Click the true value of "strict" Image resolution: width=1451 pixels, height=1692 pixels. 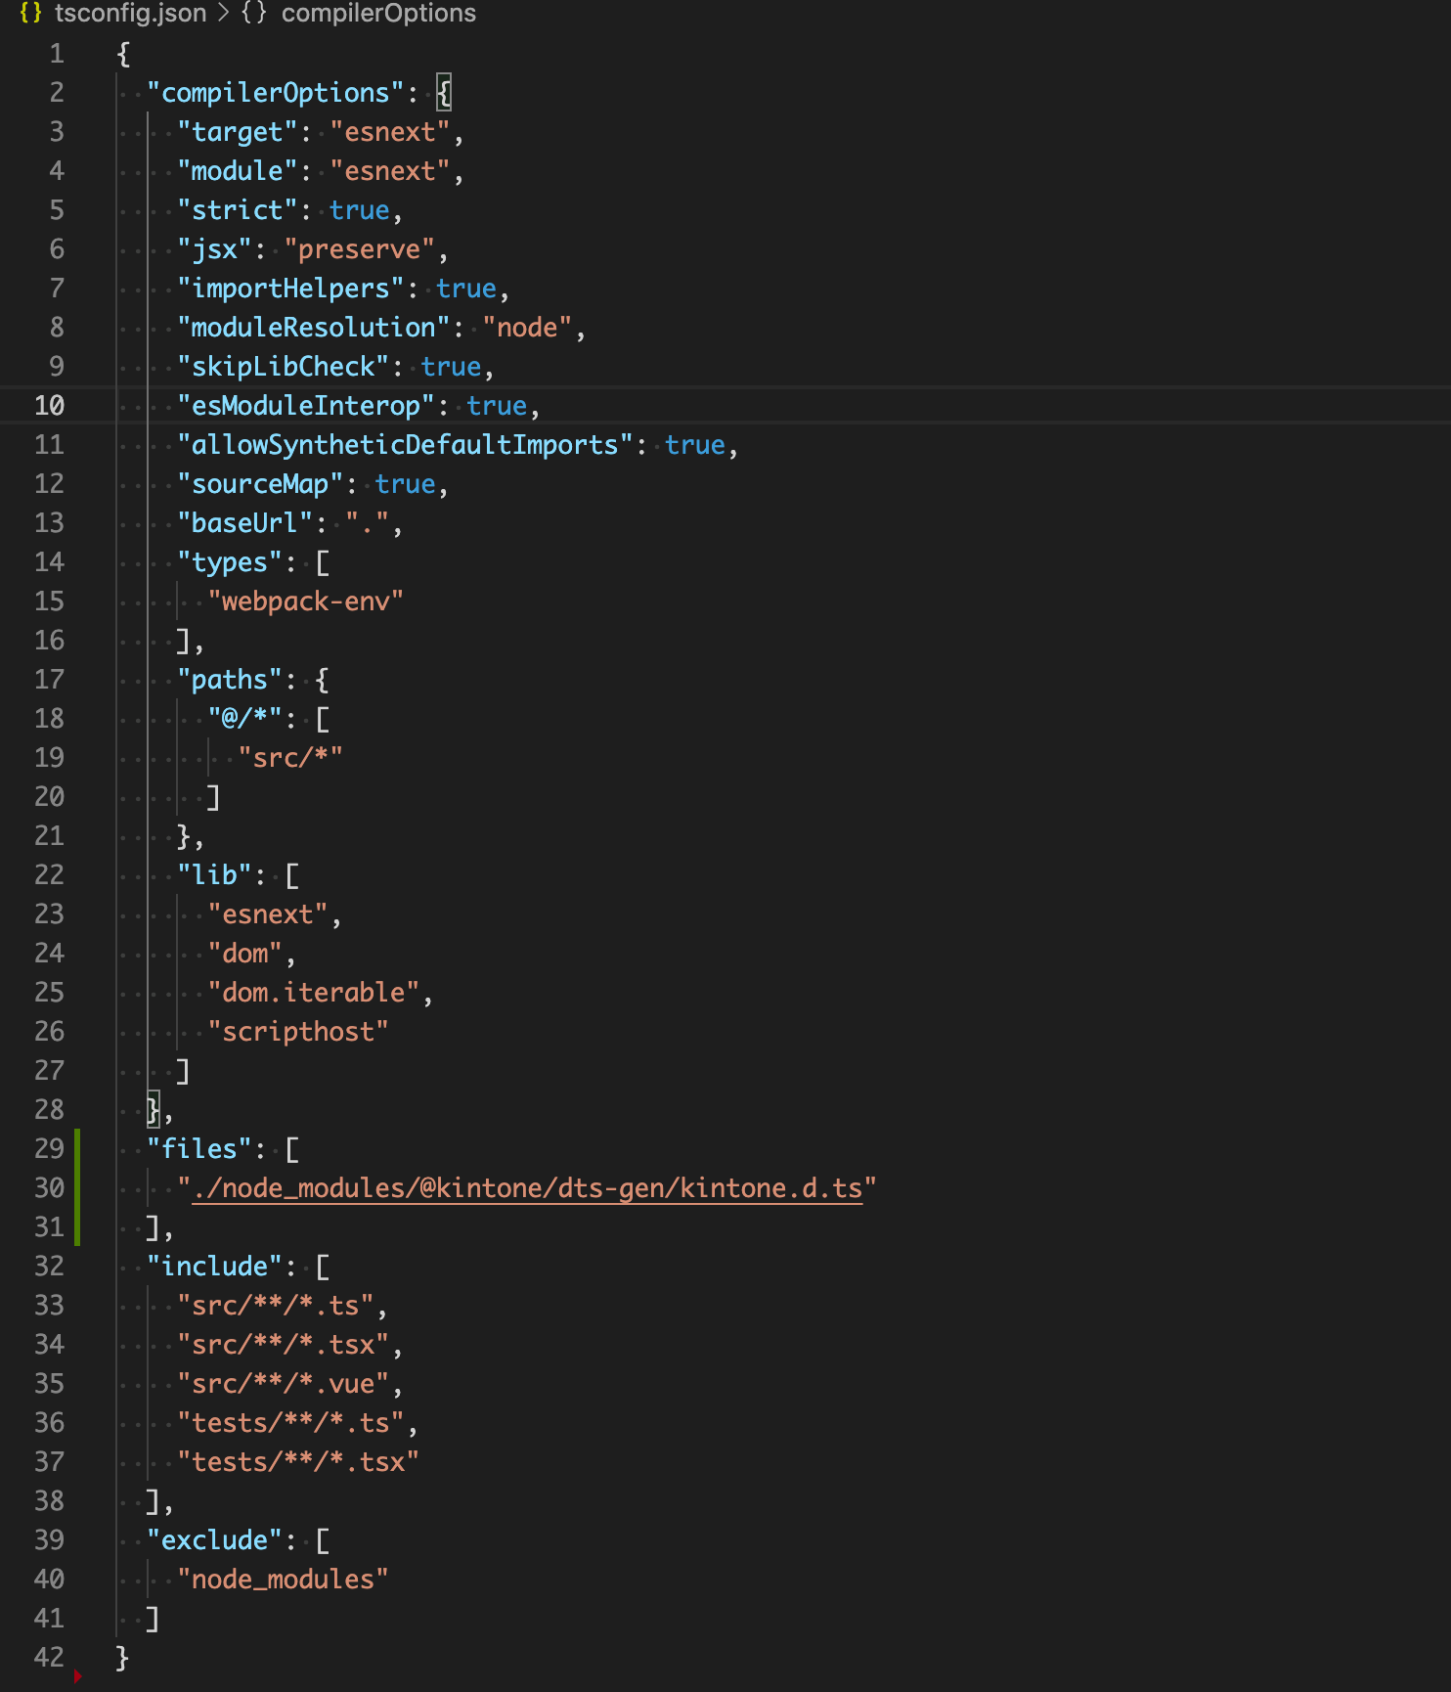click(359, 210)
